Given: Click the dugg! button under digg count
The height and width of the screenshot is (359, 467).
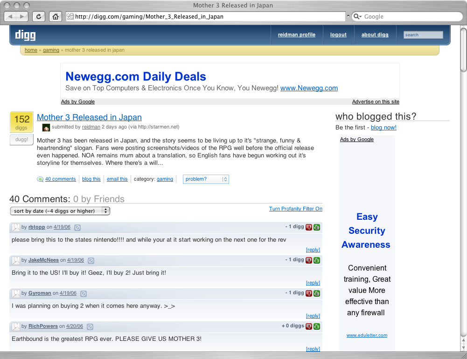Looking at the screenshot, I should [21, 140].
